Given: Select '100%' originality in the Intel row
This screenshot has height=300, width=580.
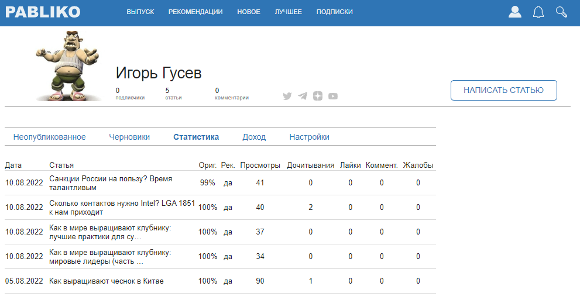Looking at the screenshot, I should click(x=208, y=208).
